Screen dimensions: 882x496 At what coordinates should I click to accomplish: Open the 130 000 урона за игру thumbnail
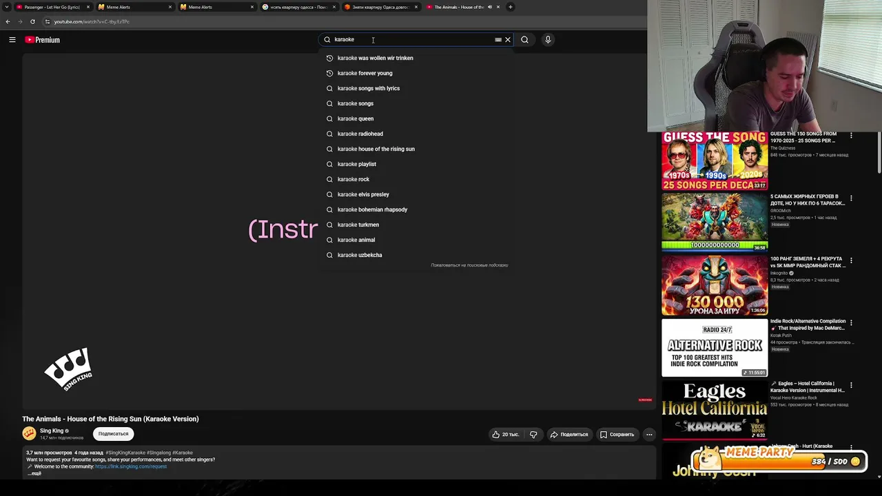715,286
